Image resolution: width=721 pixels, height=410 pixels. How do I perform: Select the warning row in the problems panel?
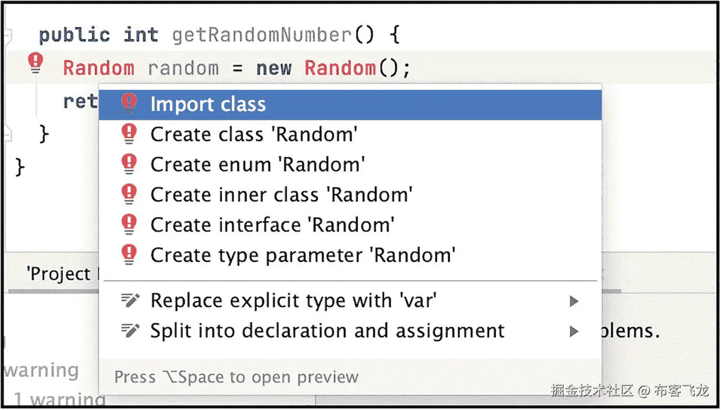click(x=42, y=370)
